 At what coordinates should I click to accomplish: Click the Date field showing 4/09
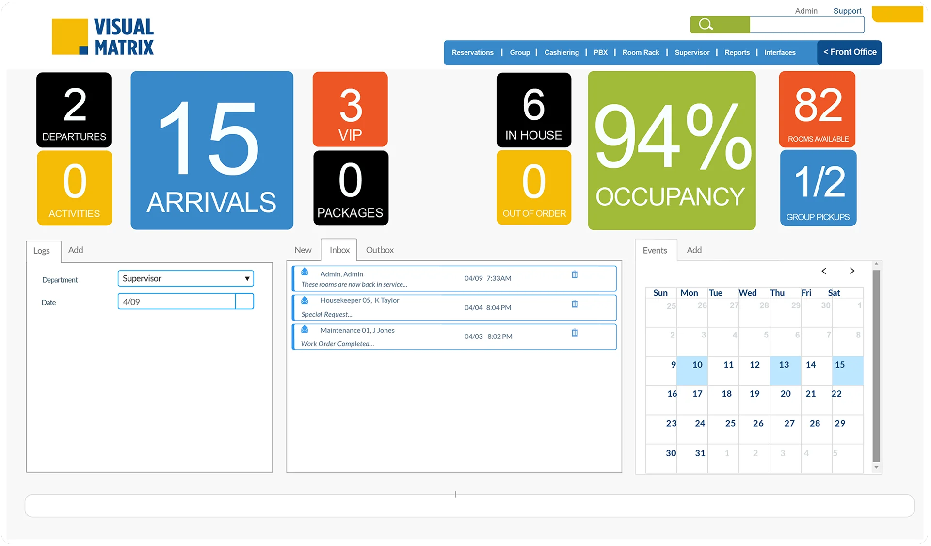click(177, 302)
